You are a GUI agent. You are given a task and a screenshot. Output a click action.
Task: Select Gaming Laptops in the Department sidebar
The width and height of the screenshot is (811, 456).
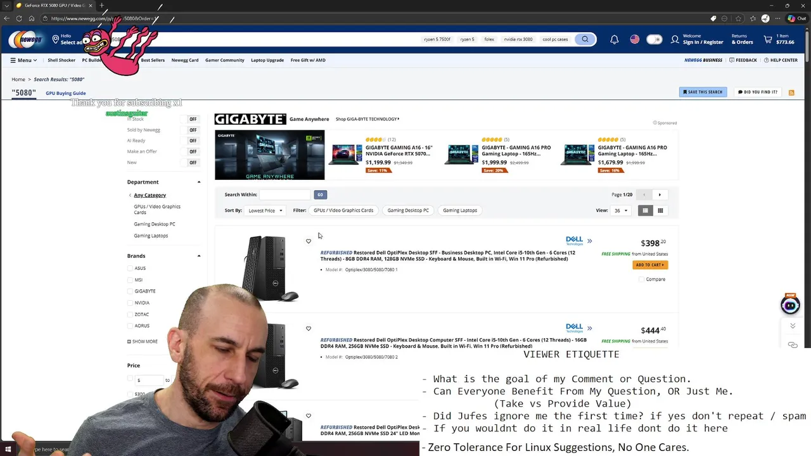click(x=151, y=236)
